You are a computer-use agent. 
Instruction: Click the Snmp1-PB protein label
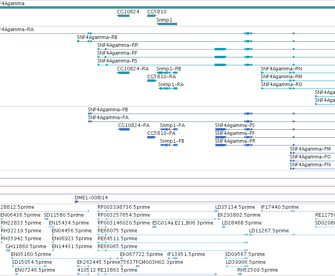172,141
